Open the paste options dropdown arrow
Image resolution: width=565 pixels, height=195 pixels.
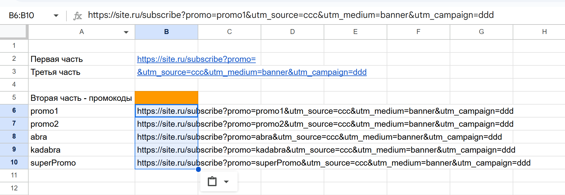pos(226,181)
